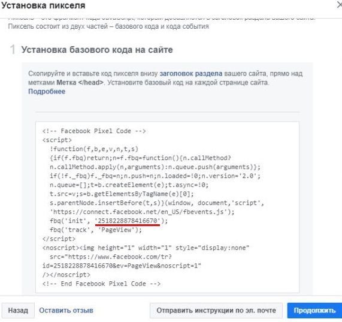Click the step number 1 marker
The width and height of the screenshot is (342, 322).
13,50
